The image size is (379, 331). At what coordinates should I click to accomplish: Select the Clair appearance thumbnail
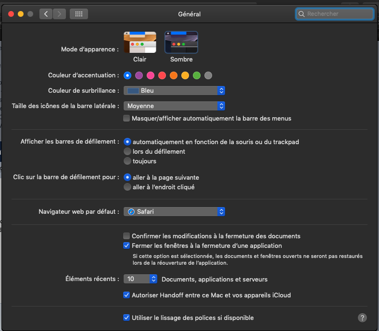140,42
